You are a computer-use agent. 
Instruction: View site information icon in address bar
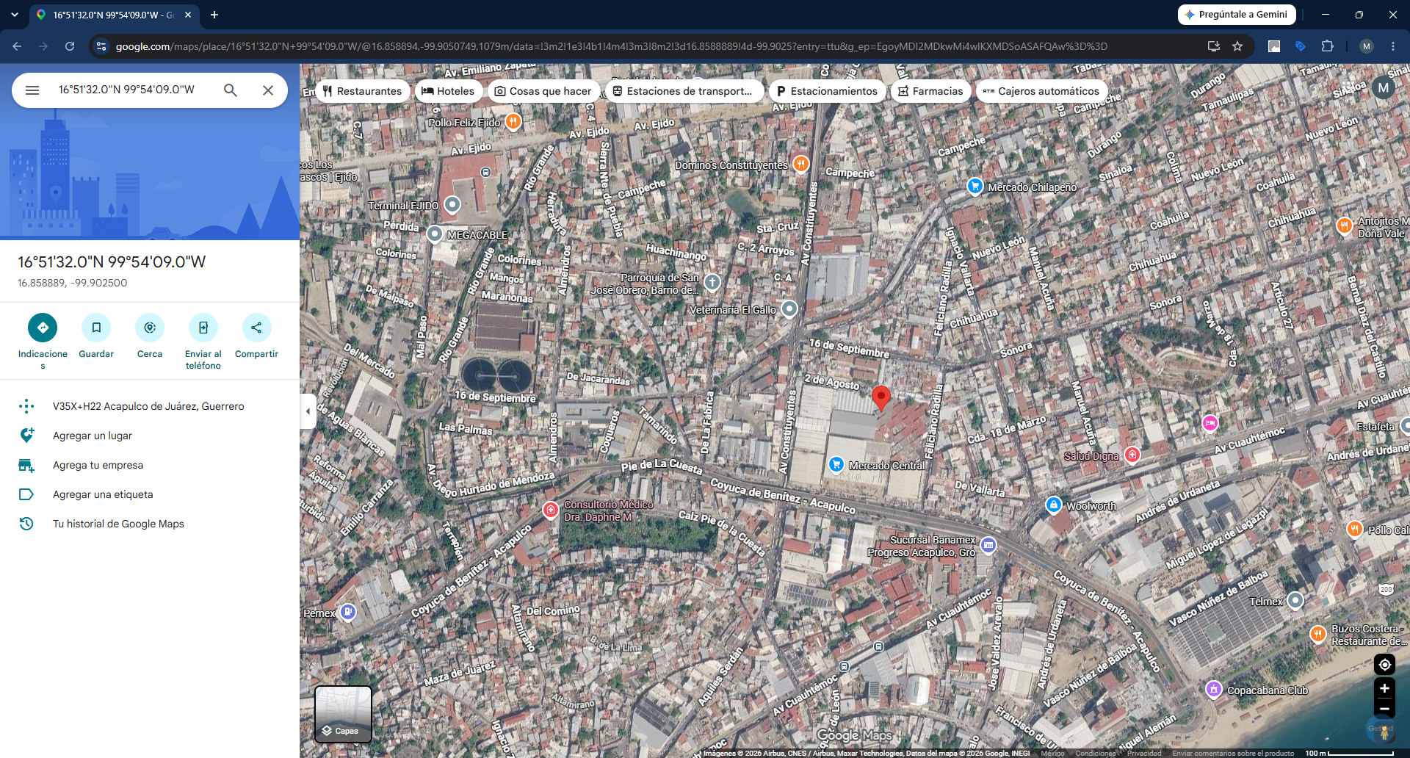coord(101,46)
